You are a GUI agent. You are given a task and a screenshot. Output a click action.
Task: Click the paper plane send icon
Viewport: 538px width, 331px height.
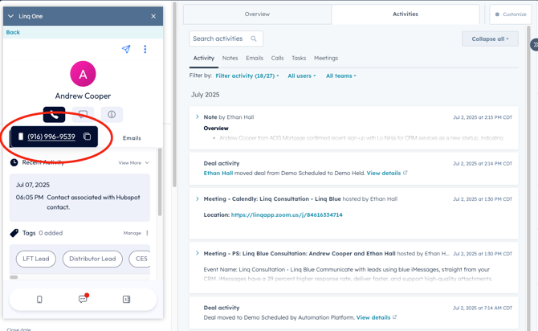(126, 49)
